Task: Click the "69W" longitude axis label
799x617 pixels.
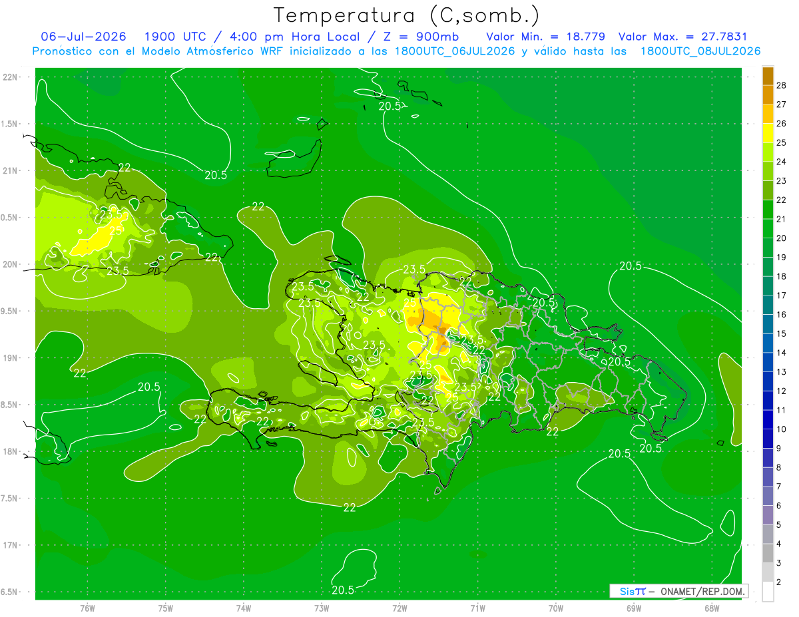Action: point(634,608)
